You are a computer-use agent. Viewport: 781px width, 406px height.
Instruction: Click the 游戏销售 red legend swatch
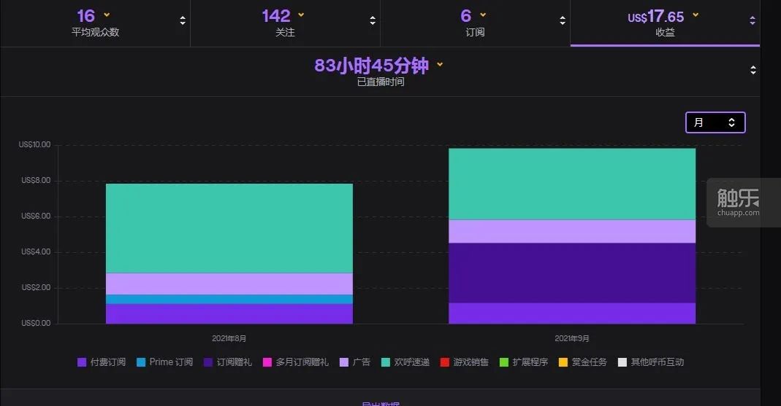coord(445,362)
